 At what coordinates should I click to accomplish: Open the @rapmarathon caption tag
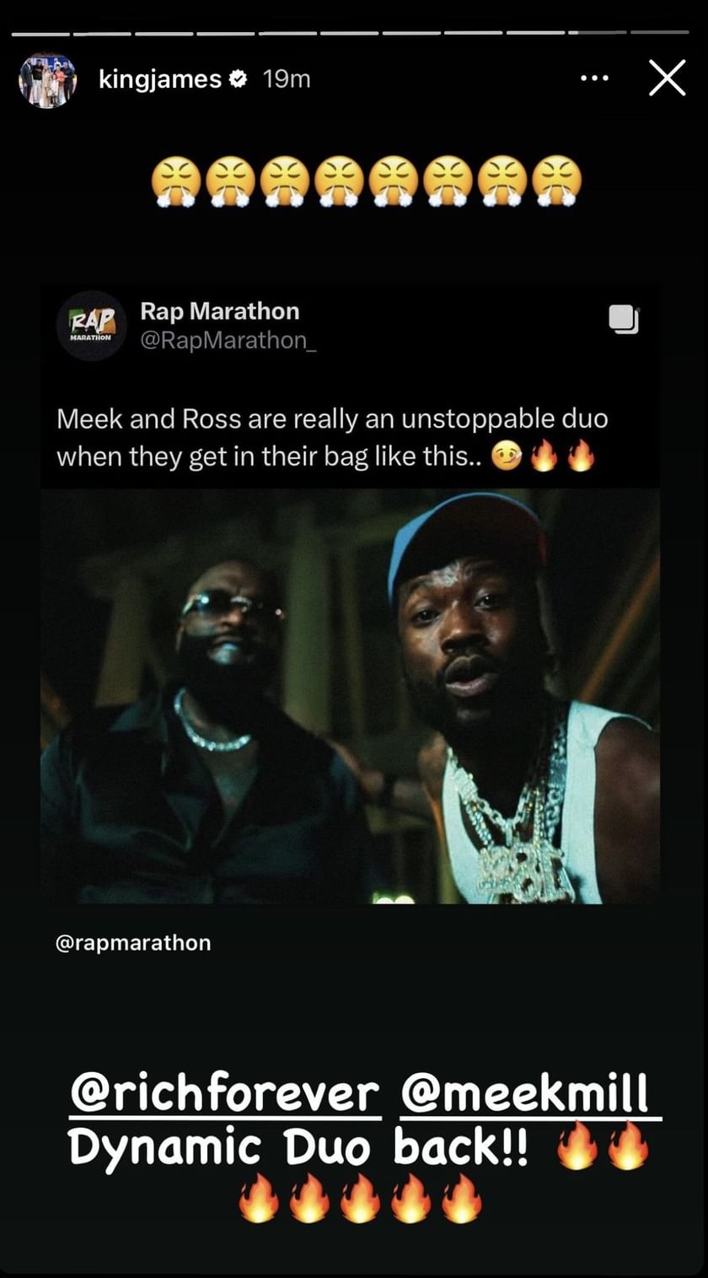133,943
